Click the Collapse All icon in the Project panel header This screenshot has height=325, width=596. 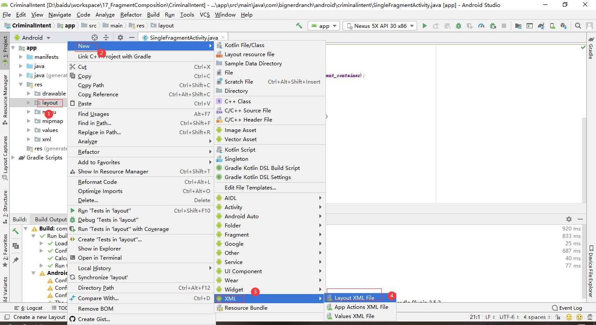106,37
